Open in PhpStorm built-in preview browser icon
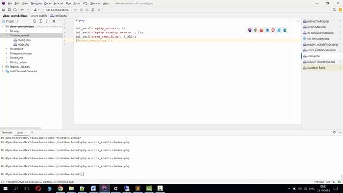Image resolution: width=343 pixels, height=193 pixels. coord(250,30)
